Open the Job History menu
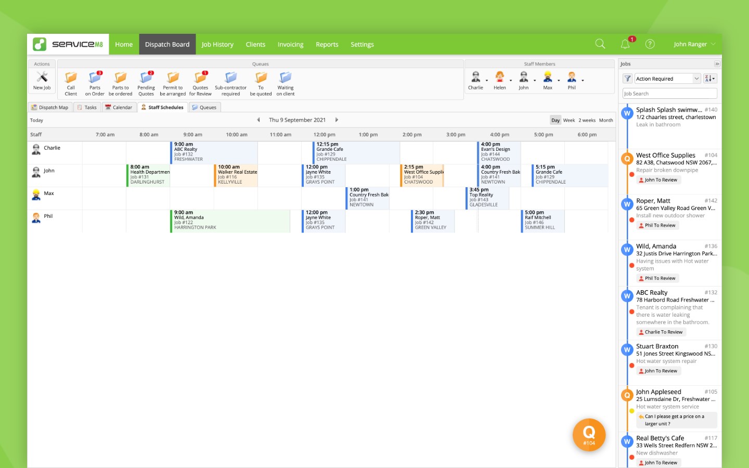The height and width of the screenshot is (468, 749). (217, 44)
